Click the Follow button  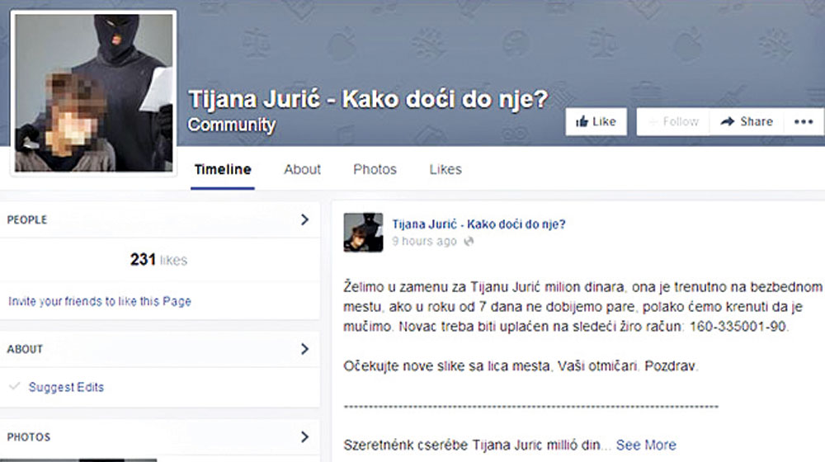(x=672, y=121)
